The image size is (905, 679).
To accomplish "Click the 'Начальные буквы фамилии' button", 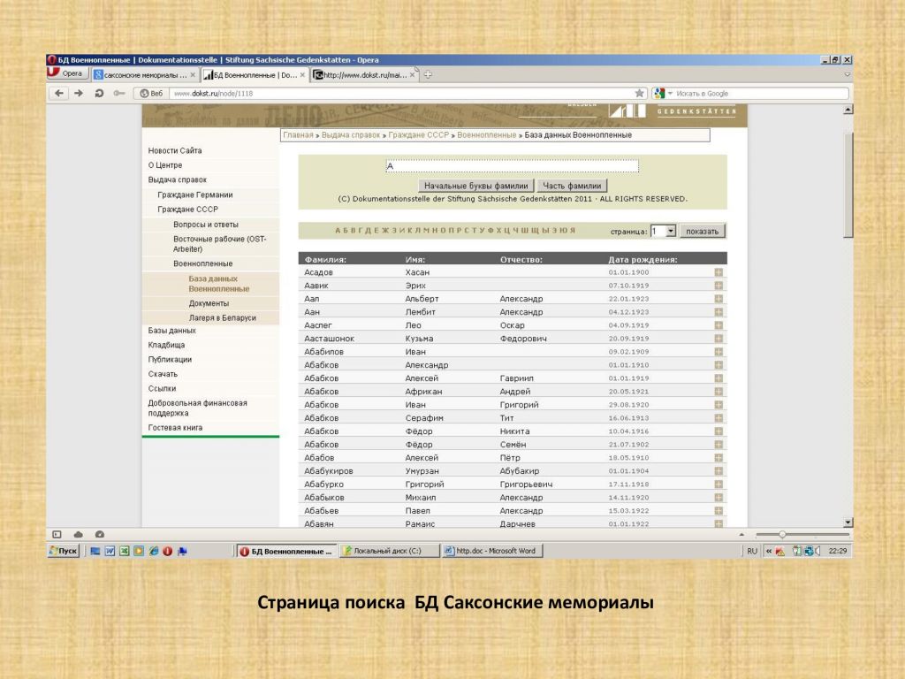I will [x=475, y=186].
